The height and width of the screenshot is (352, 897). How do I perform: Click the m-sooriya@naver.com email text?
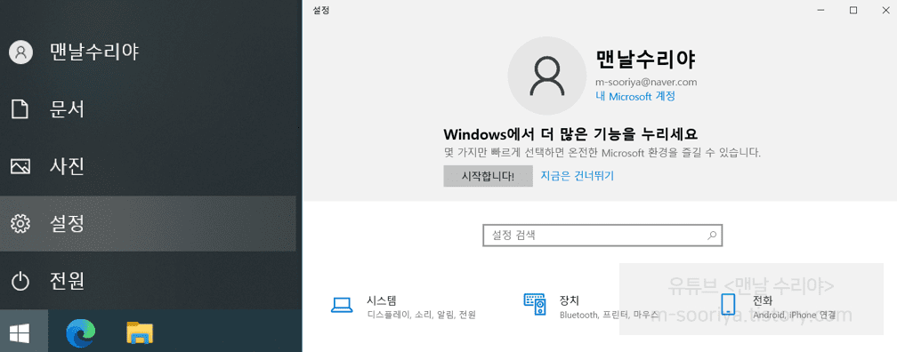coord(646,83)
